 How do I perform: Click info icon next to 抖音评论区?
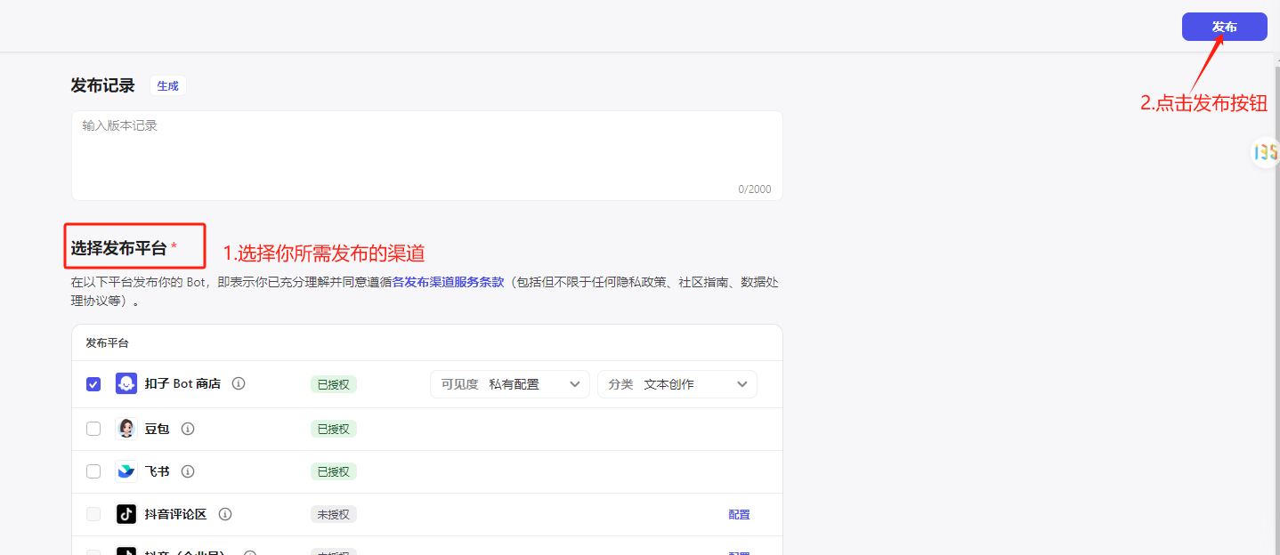point(225,514)
